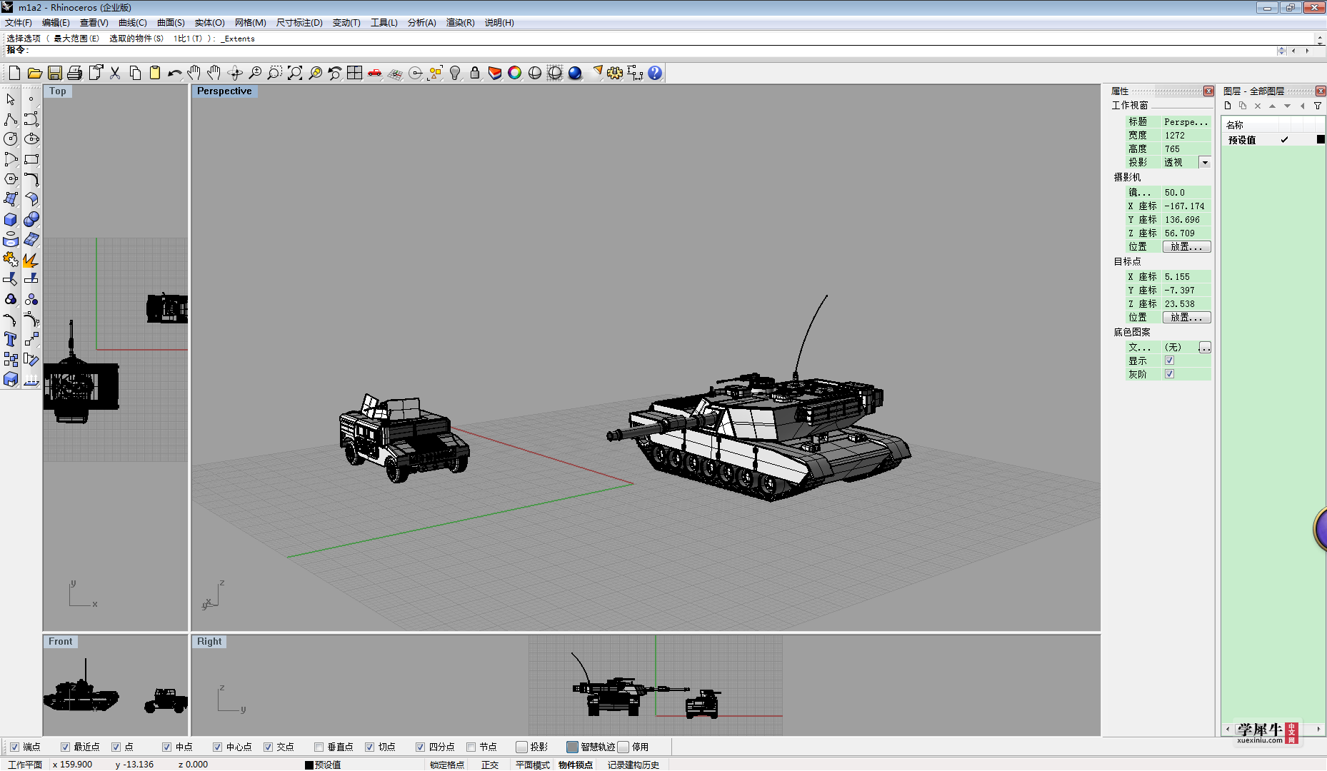
Task: Enable the 节点 knot osnap checkbox
Action: point(471,747)
